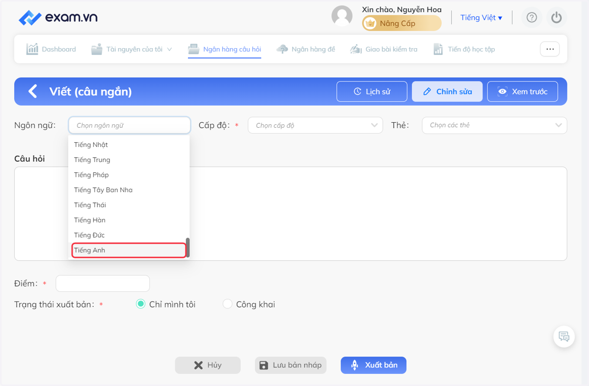
Task: Select the Công khai radio button
Action: coord(227,304)
